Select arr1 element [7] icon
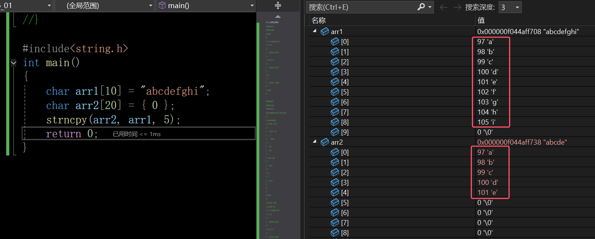 click(334, 112)
